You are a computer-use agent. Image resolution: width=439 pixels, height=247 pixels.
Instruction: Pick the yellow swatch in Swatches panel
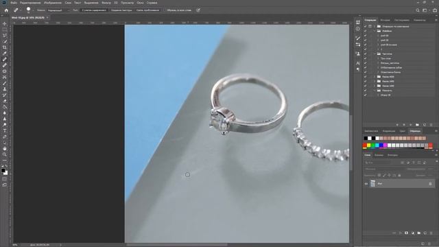pos(369,145)
